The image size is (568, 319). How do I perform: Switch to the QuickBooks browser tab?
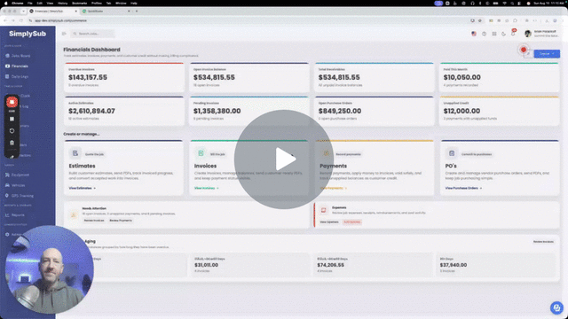[x=106, y=12]
